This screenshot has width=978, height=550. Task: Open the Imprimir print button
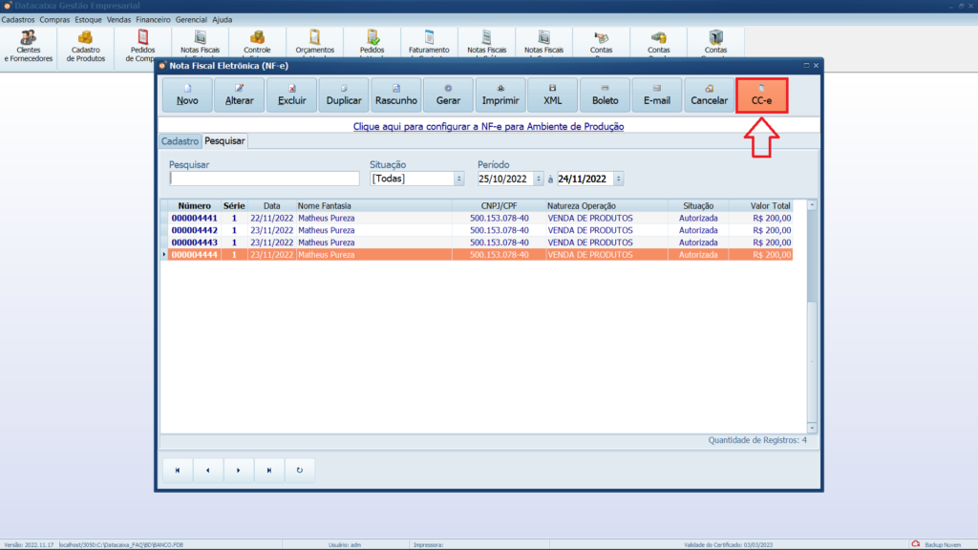coord(500,95)
